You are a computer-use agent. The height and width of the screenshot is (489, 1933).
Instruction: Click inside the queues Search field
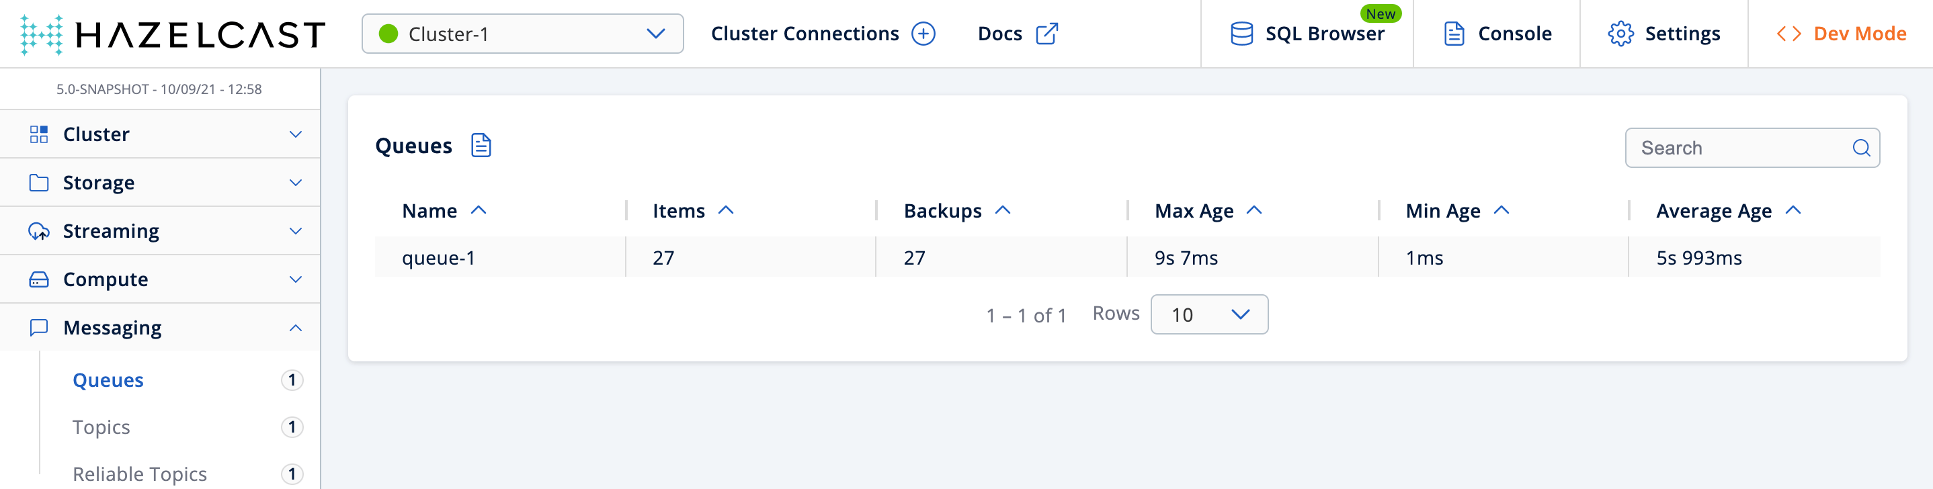(x=1726, y=148)
